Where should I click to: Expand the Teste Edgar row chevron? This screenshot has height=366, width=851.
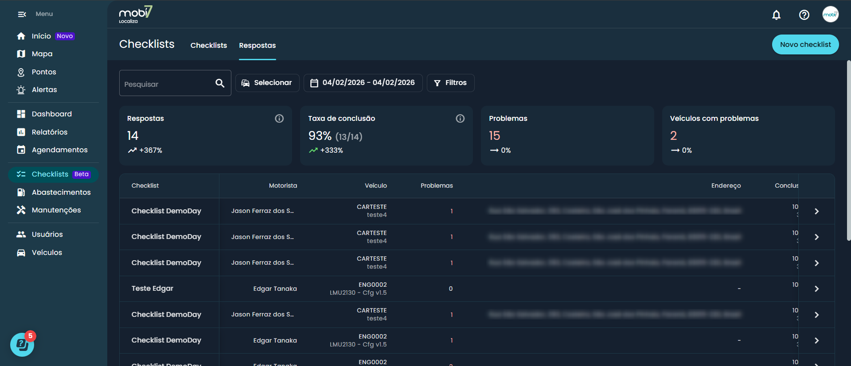pyautogui.click(x=816, y=289)
